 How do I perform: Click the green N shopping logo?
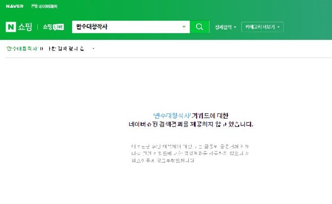coord(10,27)
